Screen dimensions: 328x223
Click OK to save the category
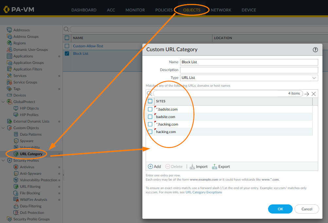(280, 209)
